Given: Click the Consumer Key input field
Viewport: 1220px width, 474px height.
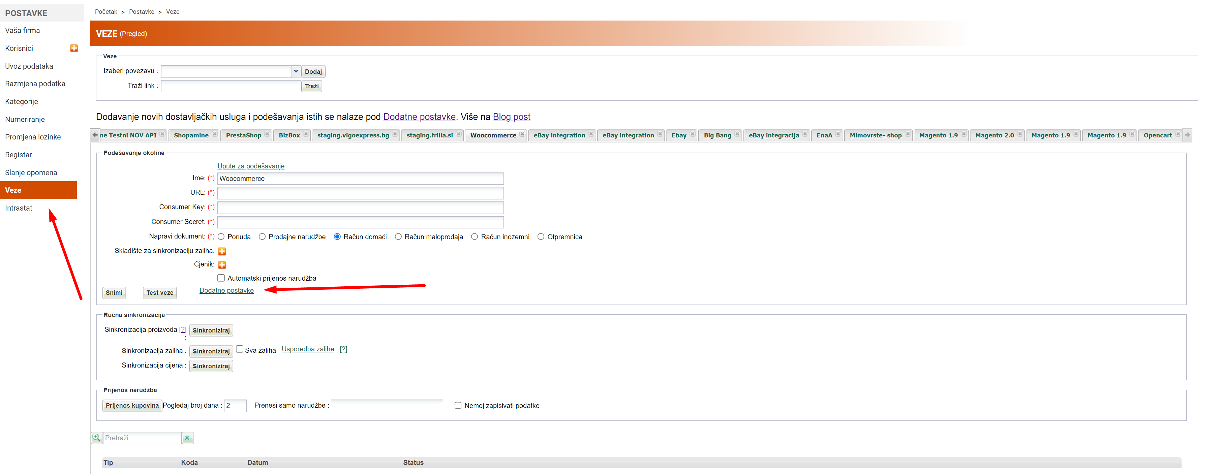Looking at the screenshot, I should (x=360, y=208).
